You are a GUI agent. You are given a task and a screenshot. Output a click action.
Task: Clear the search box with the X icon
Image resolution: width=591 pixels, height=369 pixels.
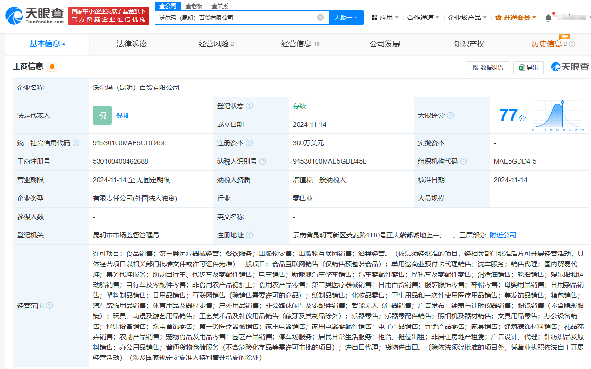click(320, 18)
